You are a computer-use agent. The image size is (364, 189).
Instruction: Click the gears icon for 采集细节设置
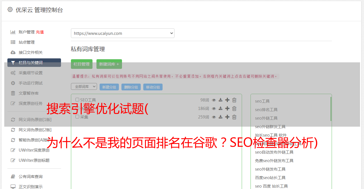point(13,73)
